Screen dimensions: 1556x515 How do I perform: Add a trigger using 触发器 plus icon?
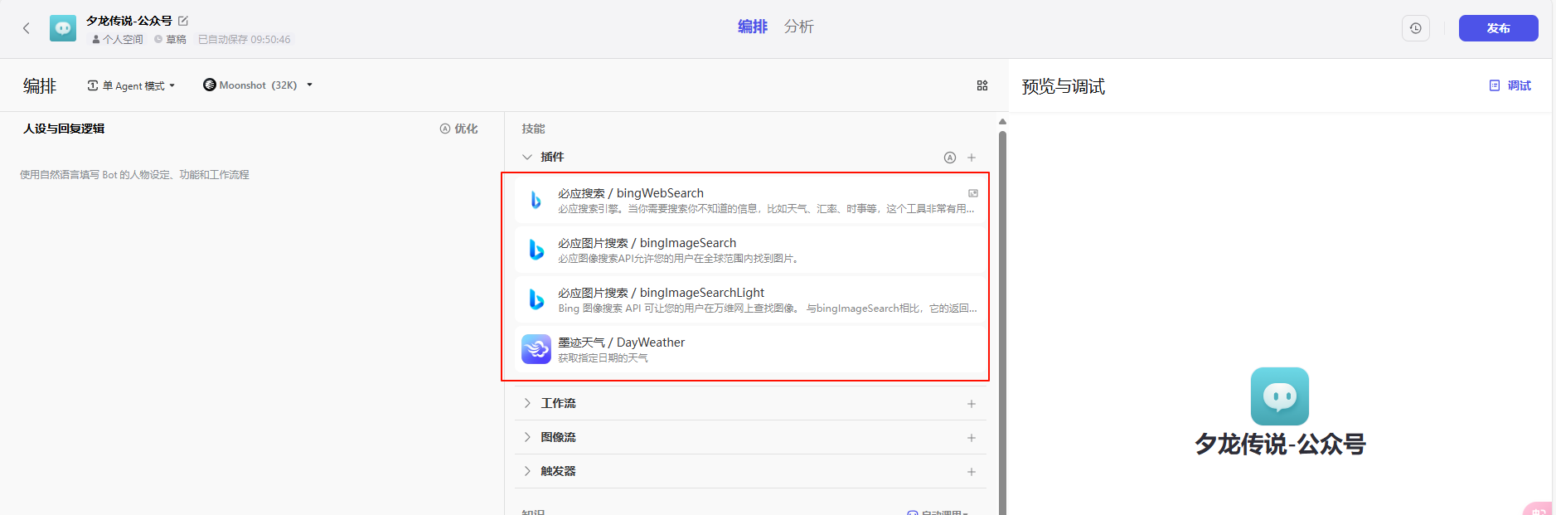pos(972,472)
